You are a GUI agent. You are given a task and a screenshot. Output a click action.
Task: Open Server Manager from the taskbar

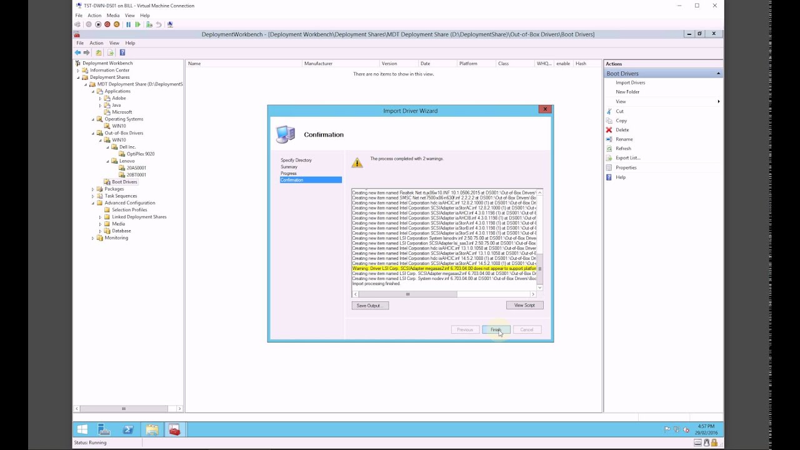(104, 429)
